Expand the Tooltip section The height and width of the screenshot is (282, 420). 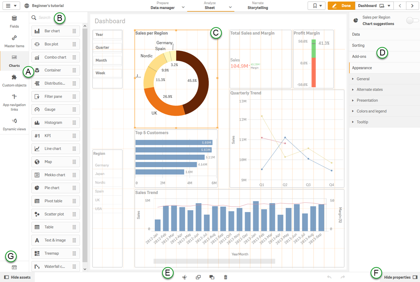pos(384,122)
